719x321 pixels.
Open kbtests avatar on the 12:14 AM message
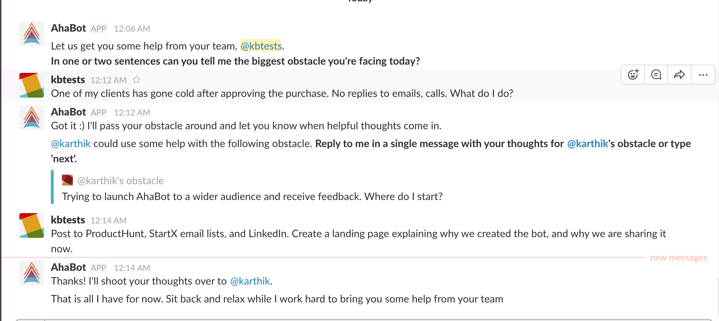click(32, 225)
